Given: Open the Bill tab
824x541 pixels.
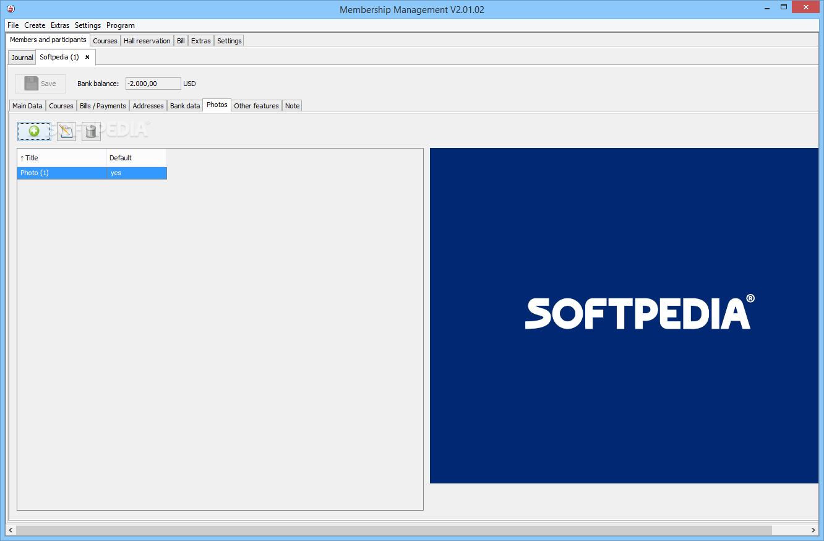Looking at the screenshot, I should [181, 41].
